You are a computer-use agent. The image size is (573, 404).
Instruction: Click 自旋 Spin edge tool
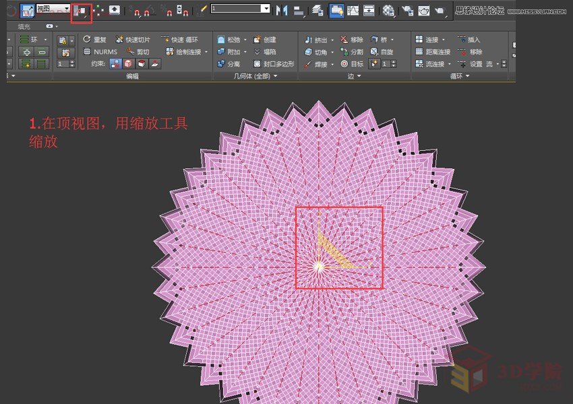click(382, 51)
